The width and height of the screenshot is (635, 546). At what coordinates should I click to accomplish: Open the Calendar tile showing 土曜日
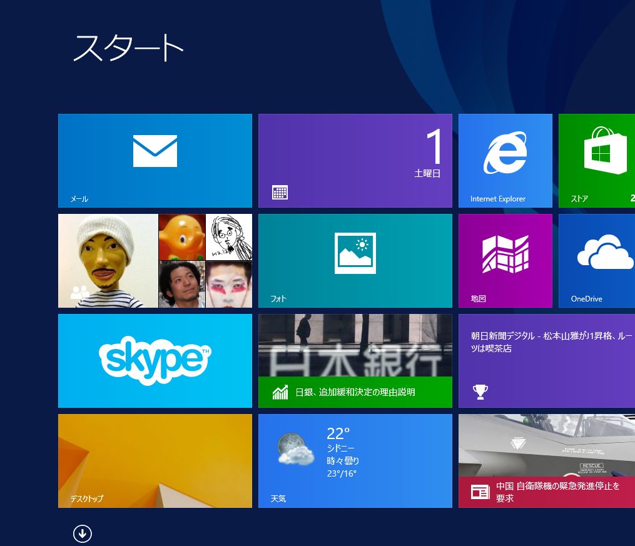pyautogui.click(x=355, y=161)
